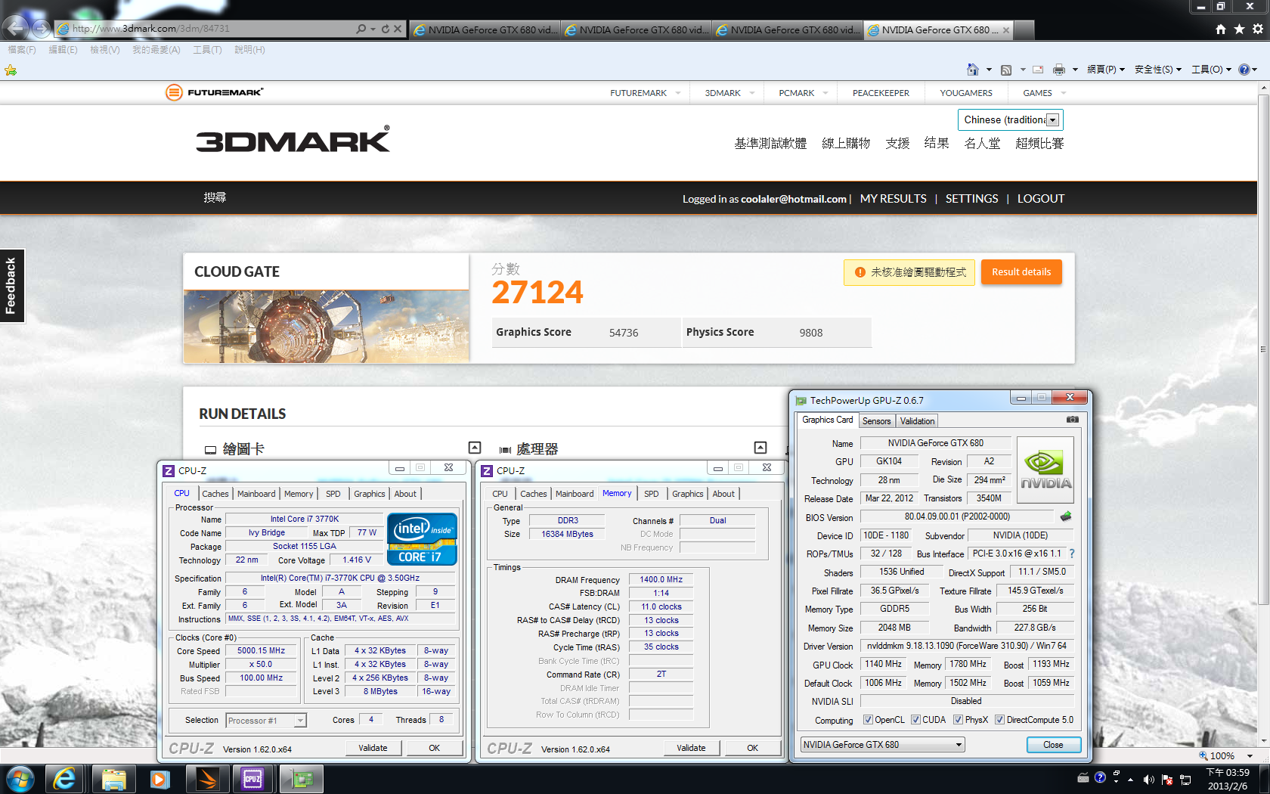Expand the GAMES nav menu
Screen dimensions: 1270x794
point(1064,93)
